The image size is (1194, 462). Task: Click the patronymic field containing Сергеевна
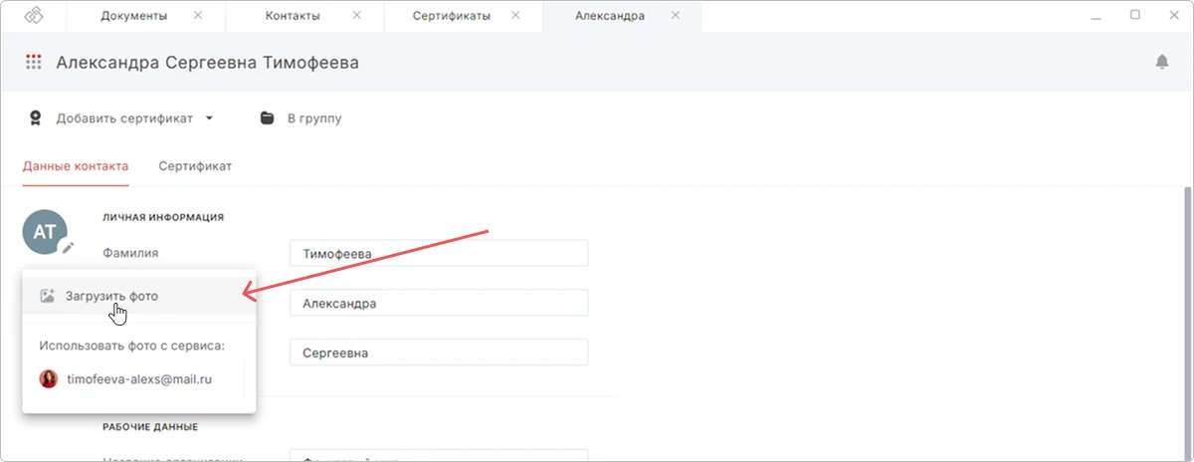point(439,352)
